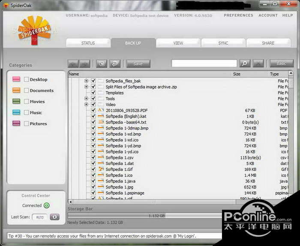Click the image view toolbar icon
The width and height of the screenshot is (300, 246).
coord(102,64)
